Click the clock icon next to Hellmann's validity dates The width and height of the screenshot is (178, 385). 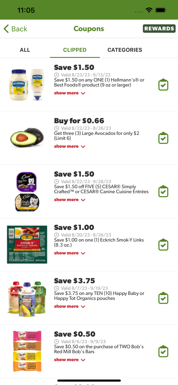(x=57, y=75)
